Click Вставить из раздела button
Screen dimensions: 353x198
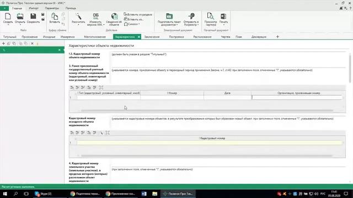click(x=138, y=14)
